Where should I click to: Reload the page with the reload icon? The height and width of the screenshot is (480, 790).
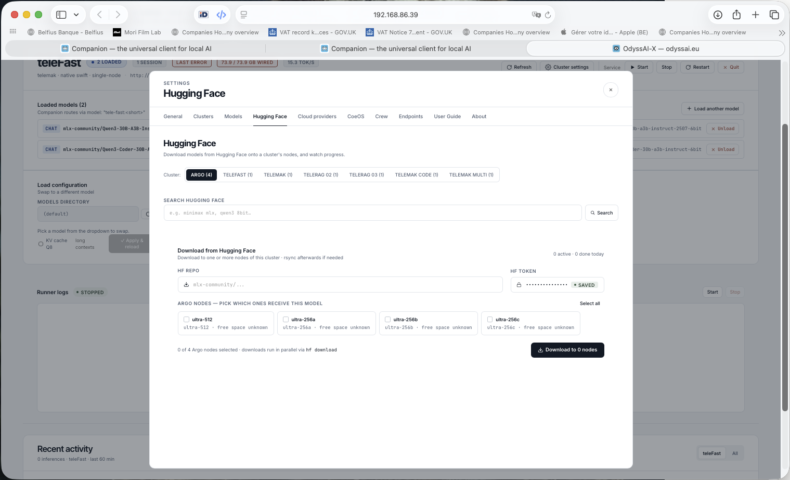pyautogui.click(x=548, y=15)
